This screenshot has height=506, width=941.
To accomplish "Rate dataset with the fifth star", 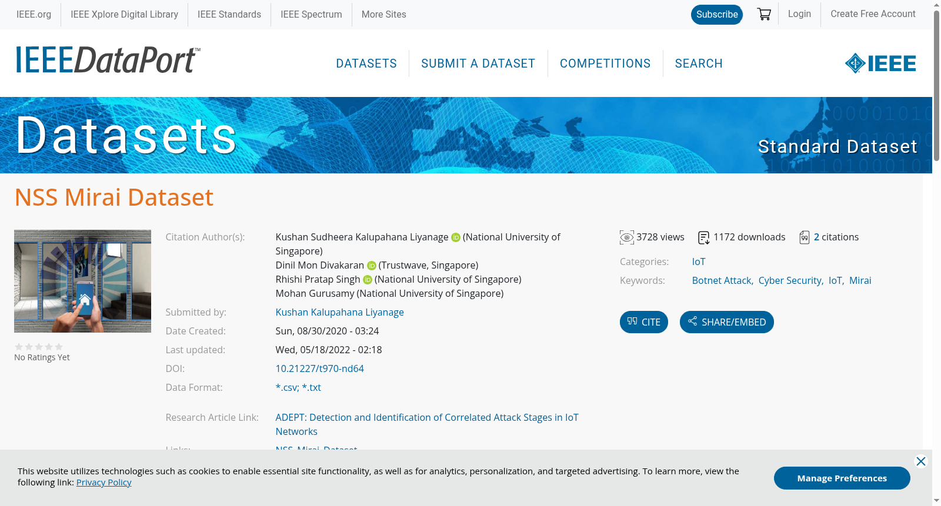I will [x=59, y=347].
